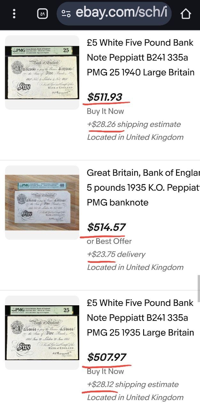The height and width of the screenshot is (408, 200).
Task: Tap the $28.26 shipping estimate text
Action: (134, 124)
